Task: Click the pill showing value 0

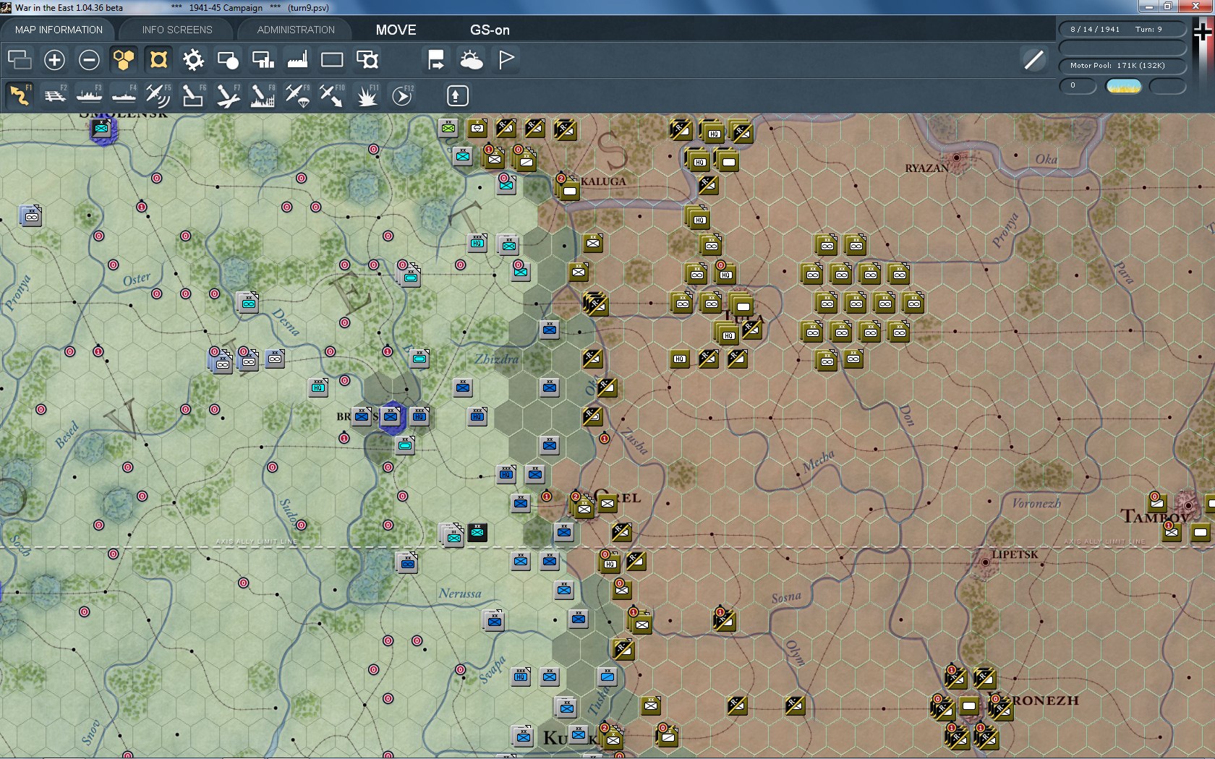Action: [1078, 86]
